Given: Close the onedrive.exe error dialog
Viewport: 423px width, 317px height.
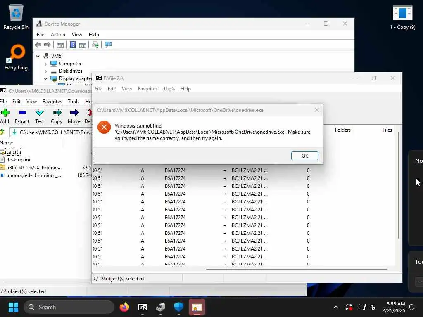Looking at the screenshot, I should [317, 110].
